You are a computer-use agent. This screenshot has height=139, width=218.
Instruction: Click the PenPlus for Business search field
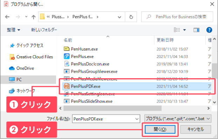coord(177,17)
